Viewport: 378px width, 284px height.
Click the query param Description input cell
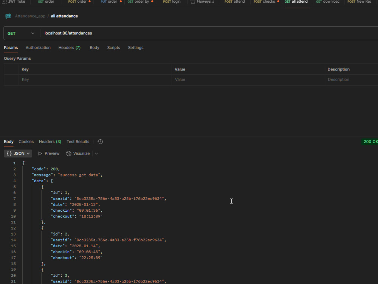(352, 80)
